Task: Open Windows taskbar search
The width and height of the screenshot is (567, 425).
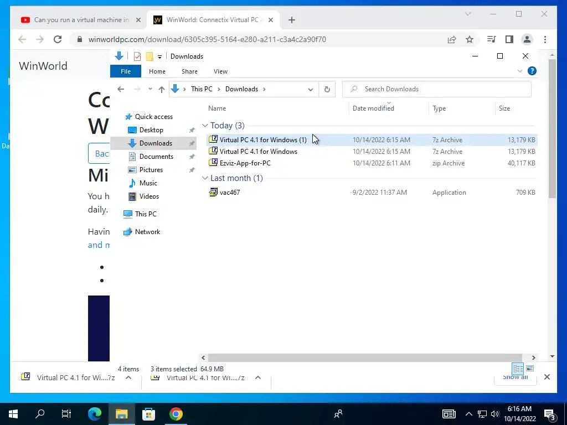Action: [40, 414]
